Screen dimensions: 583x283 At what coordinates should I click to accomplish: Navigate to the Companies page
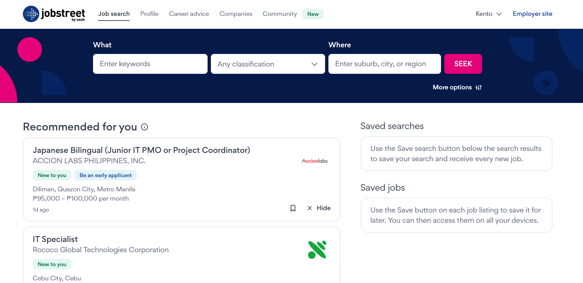(x=236, y=14)
